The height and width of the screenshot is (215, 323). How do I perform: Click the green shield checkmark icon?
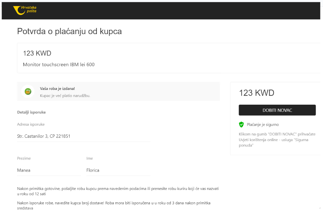(241, 124)
